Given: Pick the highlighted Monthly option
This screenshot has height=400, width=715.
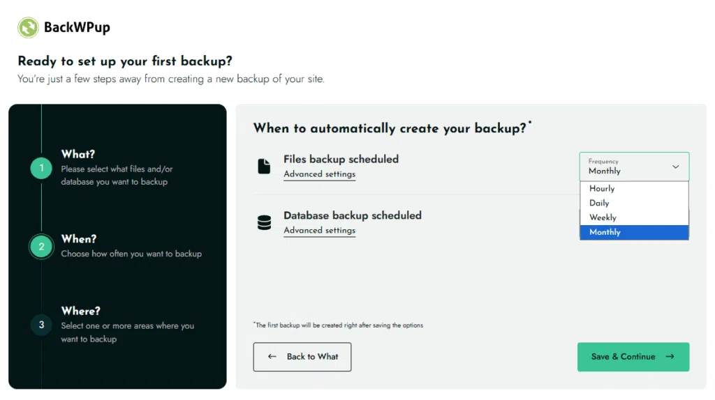Looking at the screenshot, I should point(605,232).
